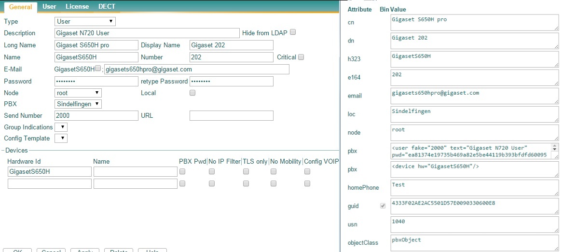Toggle the E-Mail checkbox beside GigasetS650H
The height and width of the screenshot is (252, 562).
pos(98,68)
